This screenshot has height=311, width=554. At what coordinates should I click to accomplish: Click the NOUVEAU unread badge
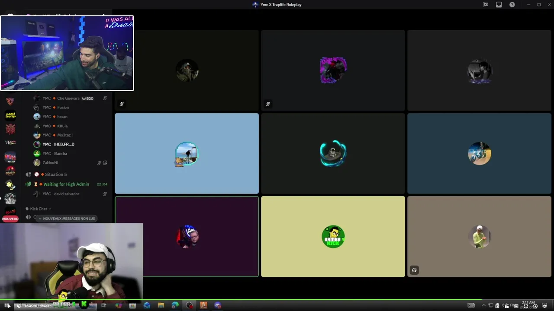coord(10,219)
